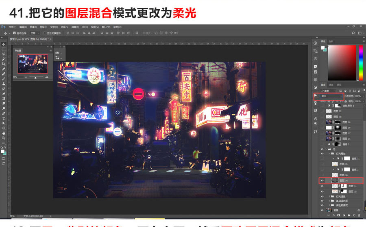Switch to the 颜色 panel tab
The height and width of the screenshot is (227, 366).
point(323,41)
